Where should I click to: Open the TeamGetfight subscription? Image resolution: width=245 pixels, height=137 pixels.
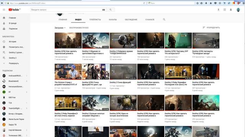click(x=15, y=108)
